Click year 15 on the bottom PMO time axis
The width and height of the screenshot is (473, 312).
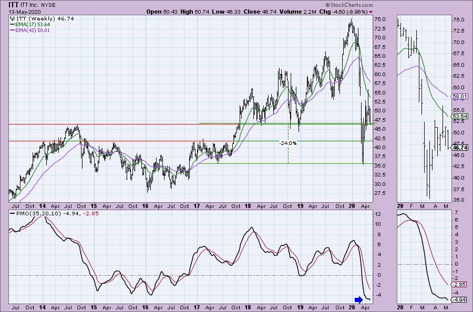pyautogui.click(x=94, y=307)
